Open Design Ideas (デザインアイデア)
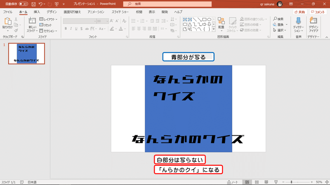This screenshot has width=330, height=185. tap(313, 25)
